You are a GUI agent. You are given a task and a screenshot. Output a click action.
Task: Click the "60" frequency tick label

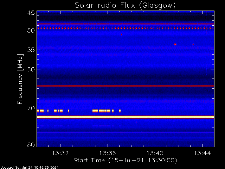click(31, 69)
